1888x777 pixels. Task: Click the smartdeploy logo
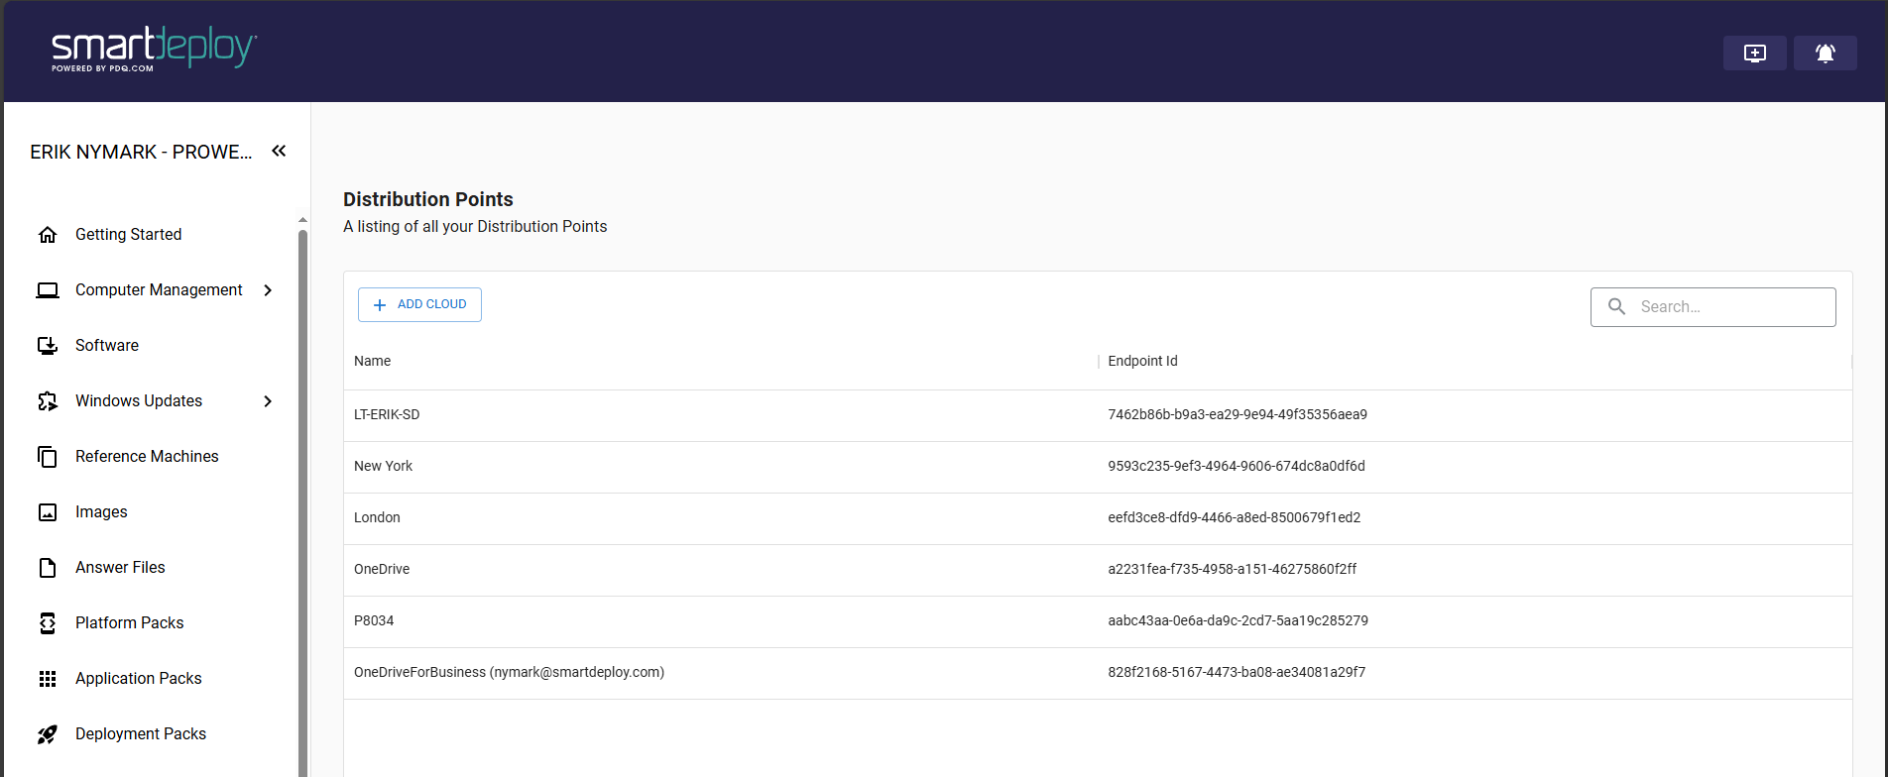pos(154,50)
